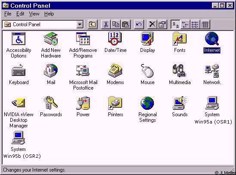Click the Paste clipboard button
The height and width of the screenshot is (175, 236).
click(x=125, y=24)
